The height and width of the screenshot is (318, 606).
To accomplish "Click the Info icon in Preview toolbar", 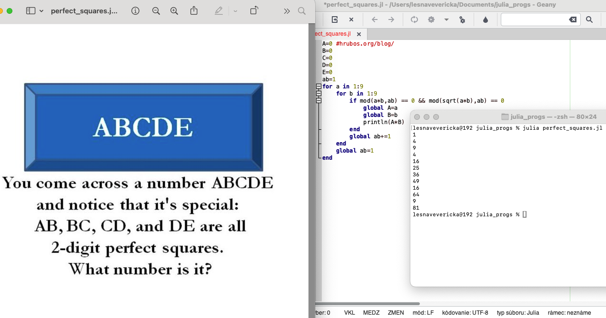I will [135, 10].
